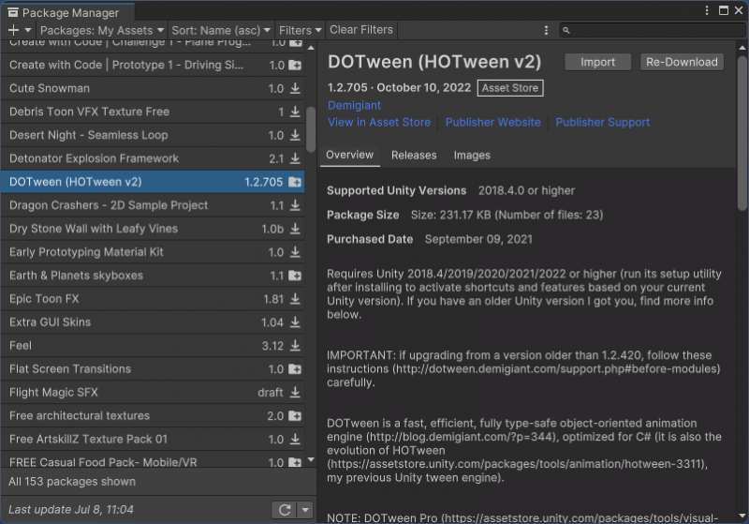Click the details pane scroll-up arrow
Image resolution: width=749 pixels, height=524 pixels.
(x=742, y=48)
